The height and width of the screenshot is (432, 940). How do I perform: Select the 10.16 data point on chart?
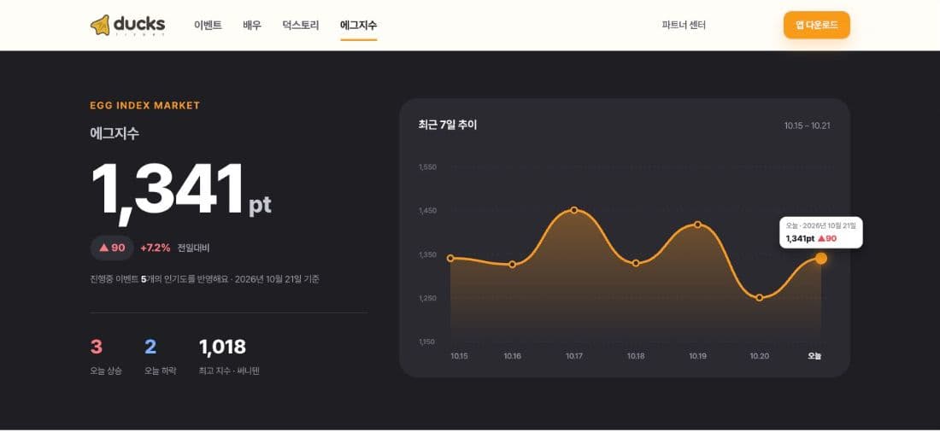coord(513,264)
